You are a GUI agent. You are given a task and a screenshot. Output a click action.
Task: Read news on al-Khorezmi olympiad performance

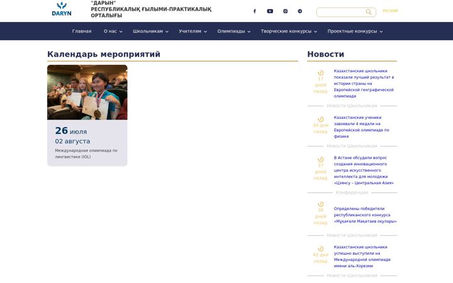click(362, 257)
